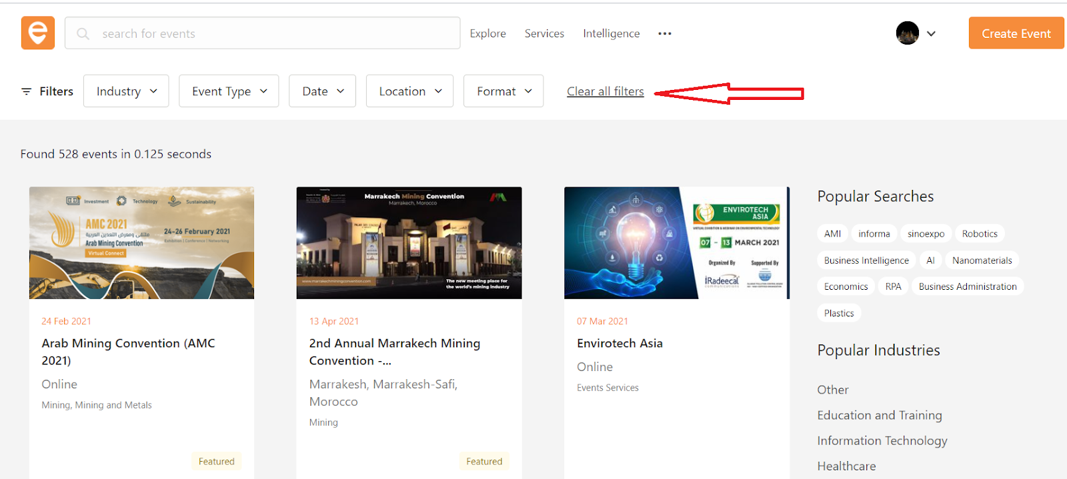This screenshot has width=1067, height=479.
Task: Click the search magnifier icon
Action: point(83,33)
